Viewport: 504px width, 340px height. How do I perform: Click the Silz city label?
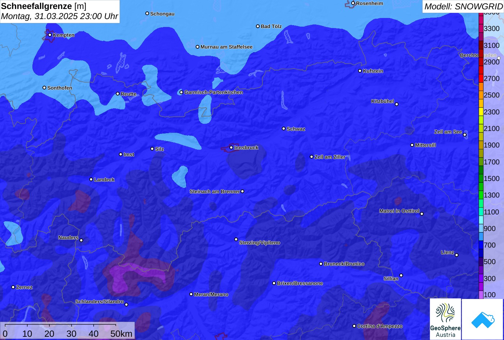159,149
